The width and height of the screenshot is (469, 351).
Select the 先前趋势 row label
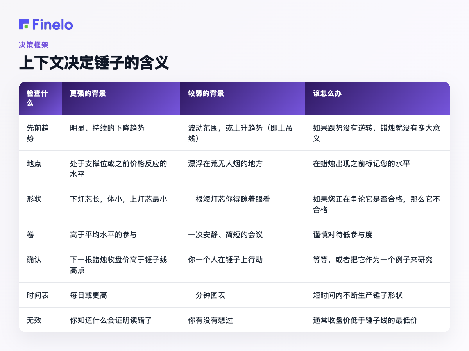38,133
